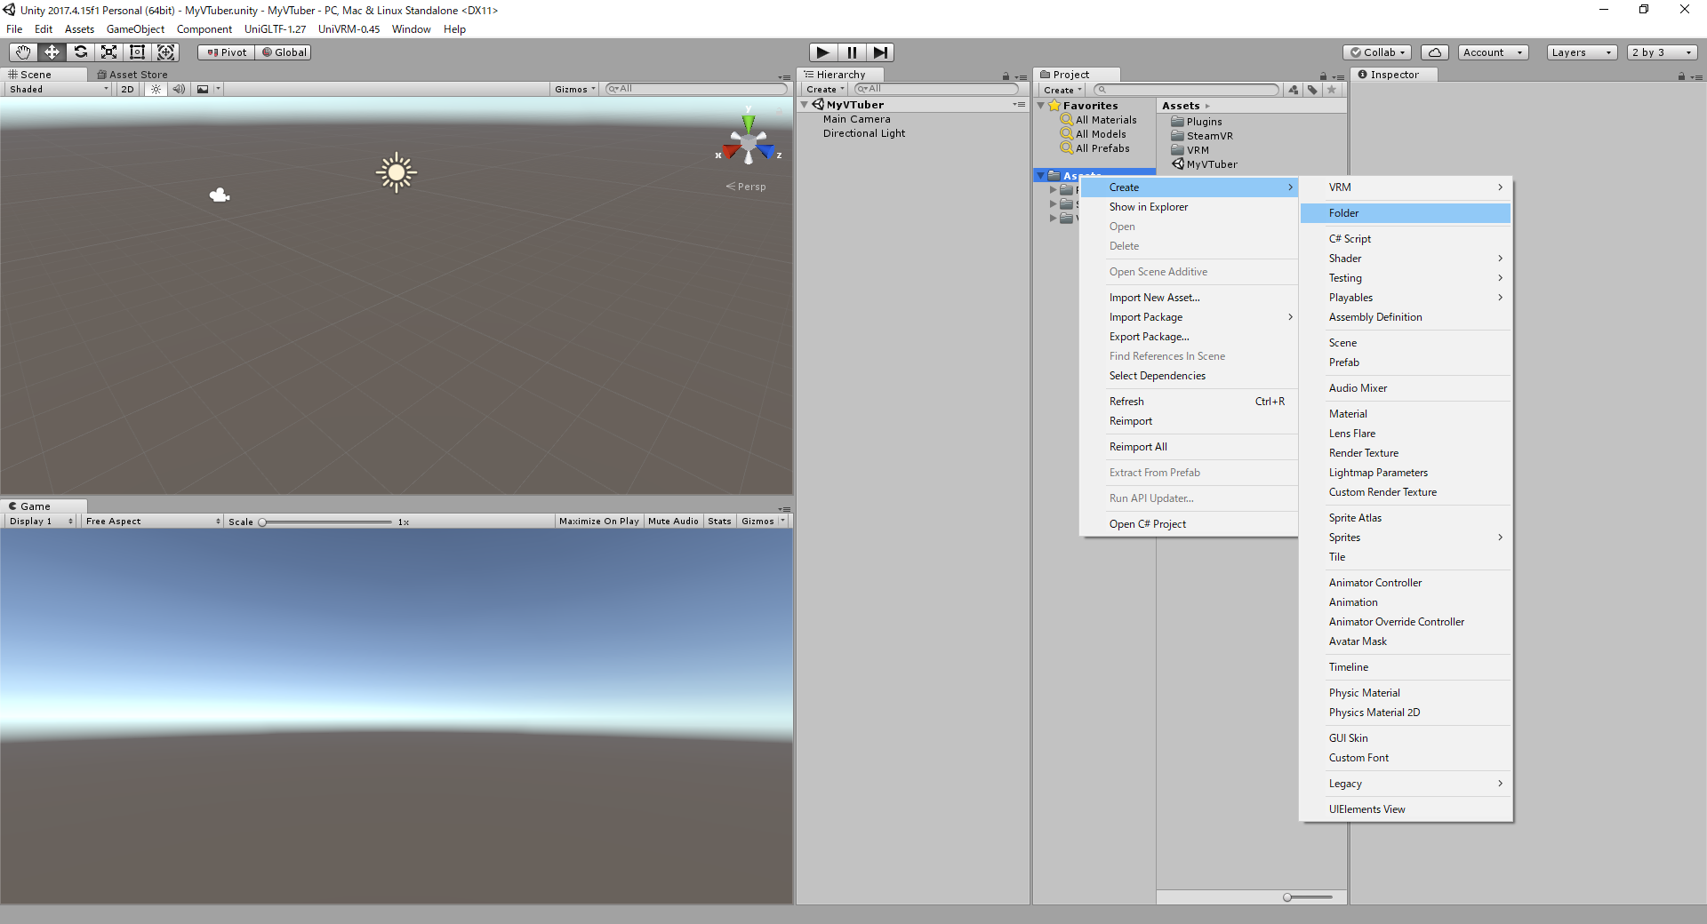Click the scene lighting icon in Scene toolbar
Viewport: 1707px width, 924px height.
(x=156, y=89)
